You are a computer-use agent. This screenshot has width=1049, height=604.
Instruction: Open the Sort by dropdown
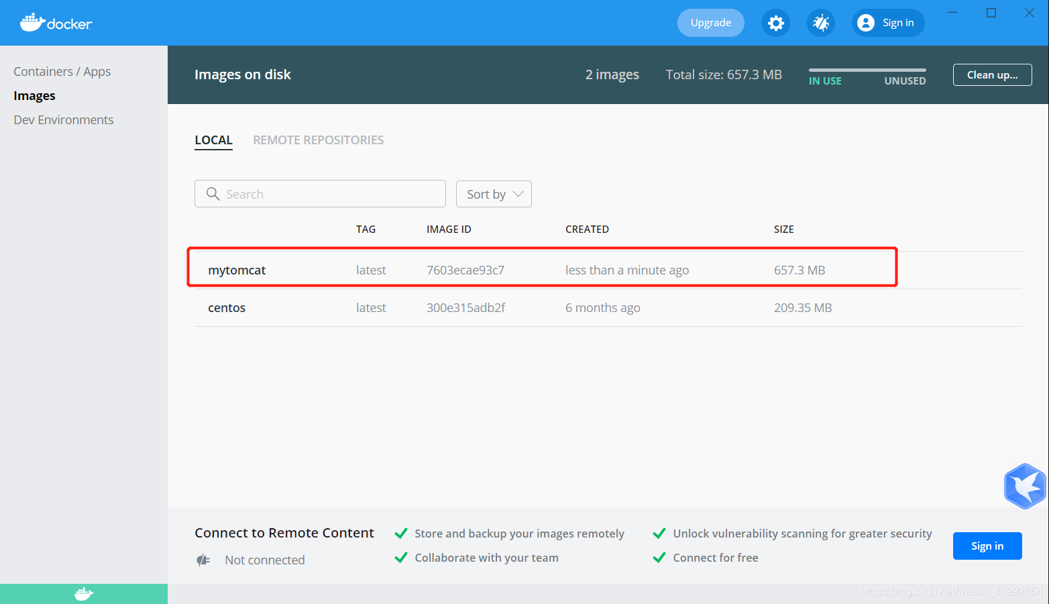coord(494,194)
